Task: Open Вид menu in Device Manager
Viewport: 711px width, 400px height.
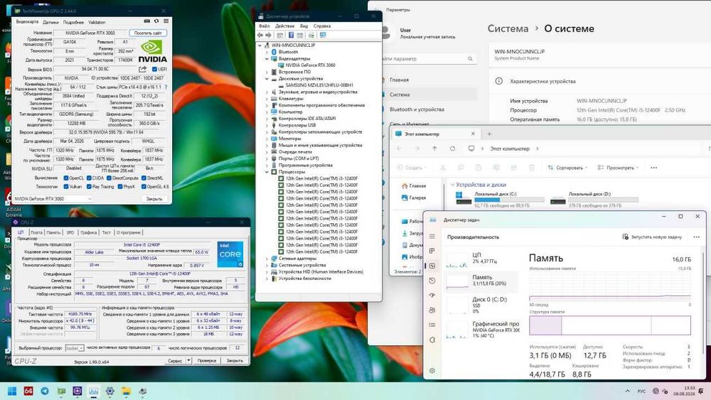Action: click(x=304, y=26)
